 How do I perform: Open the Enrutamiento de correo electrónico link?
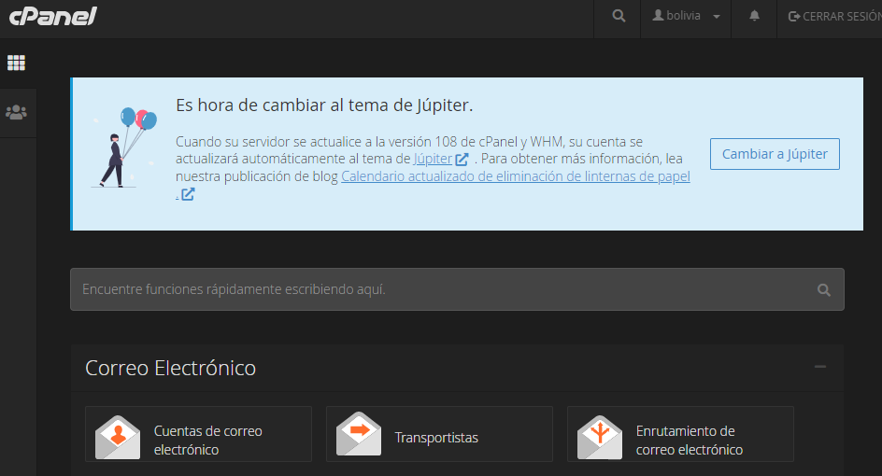(x=690, y=440)
